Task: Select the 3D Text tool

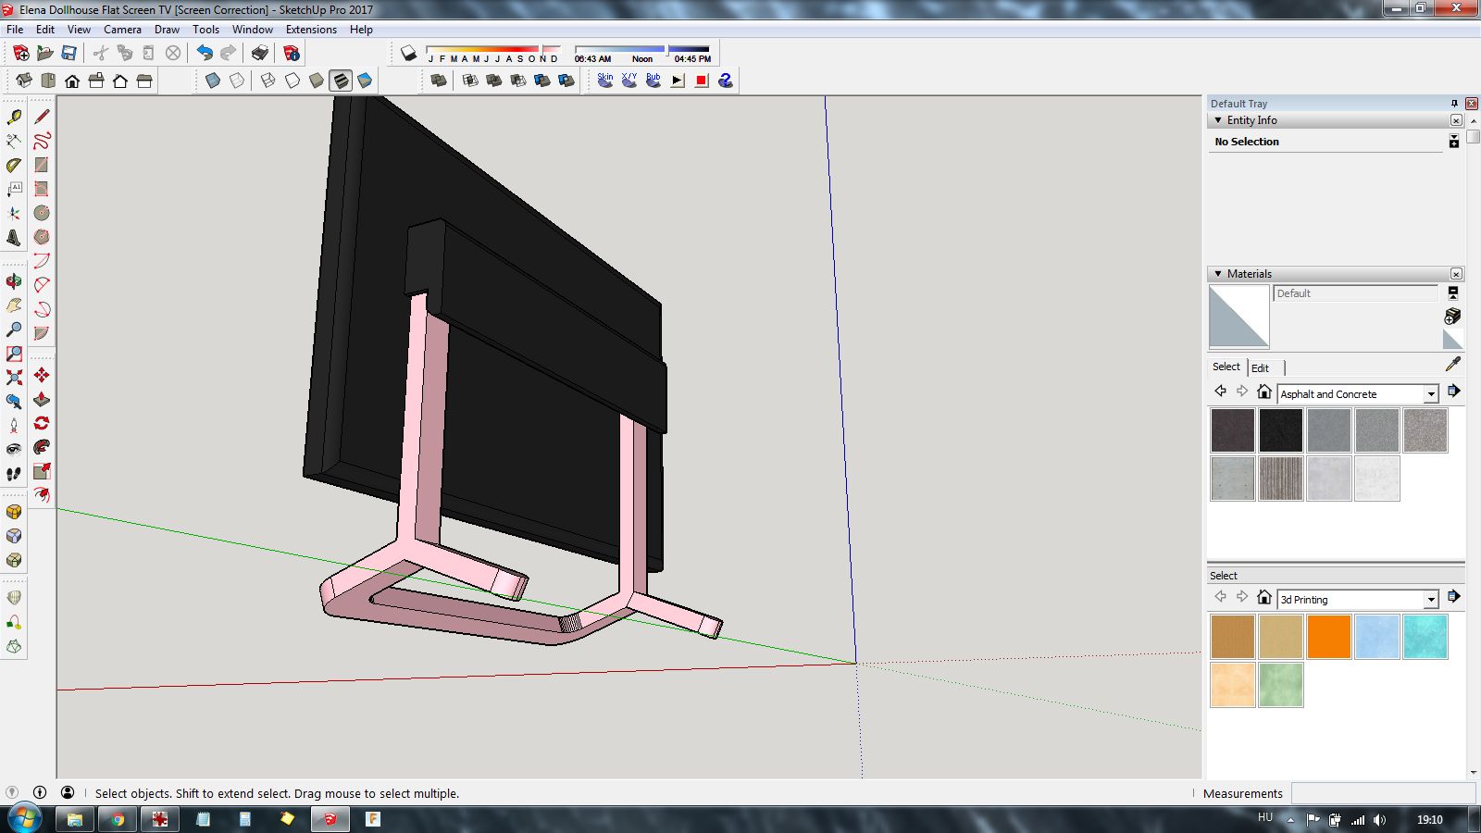Action: click(x=14, y=237)
